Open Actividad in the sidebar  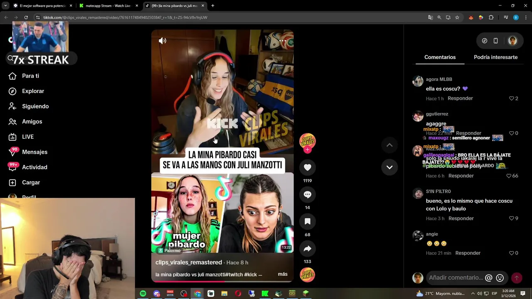pos(34,167)
